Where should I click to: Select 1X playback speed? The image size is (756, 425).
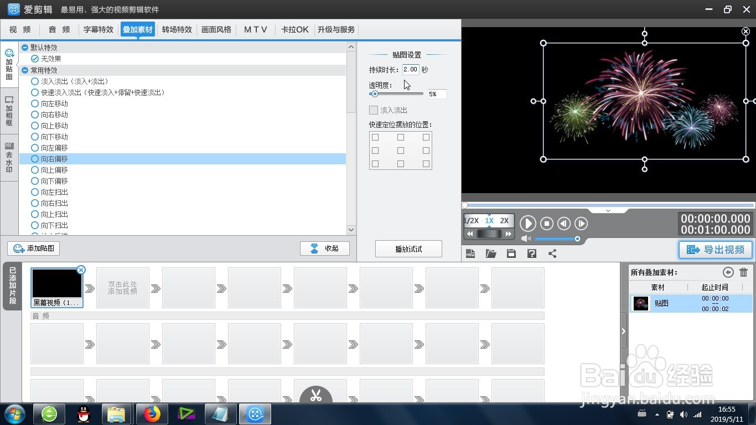[489, 220]
